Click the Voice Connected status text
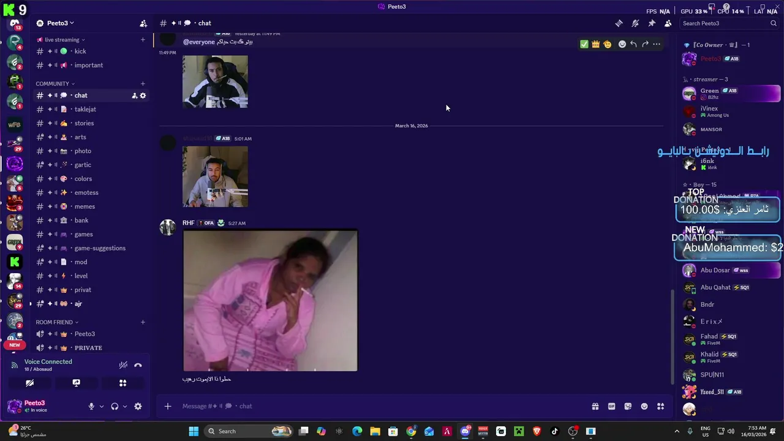784x441 pixels. coord(48,362)
